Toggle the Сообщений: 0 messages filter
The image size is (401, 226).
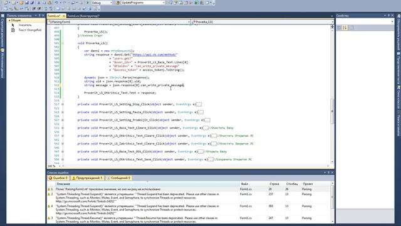[x=118, y=178]
